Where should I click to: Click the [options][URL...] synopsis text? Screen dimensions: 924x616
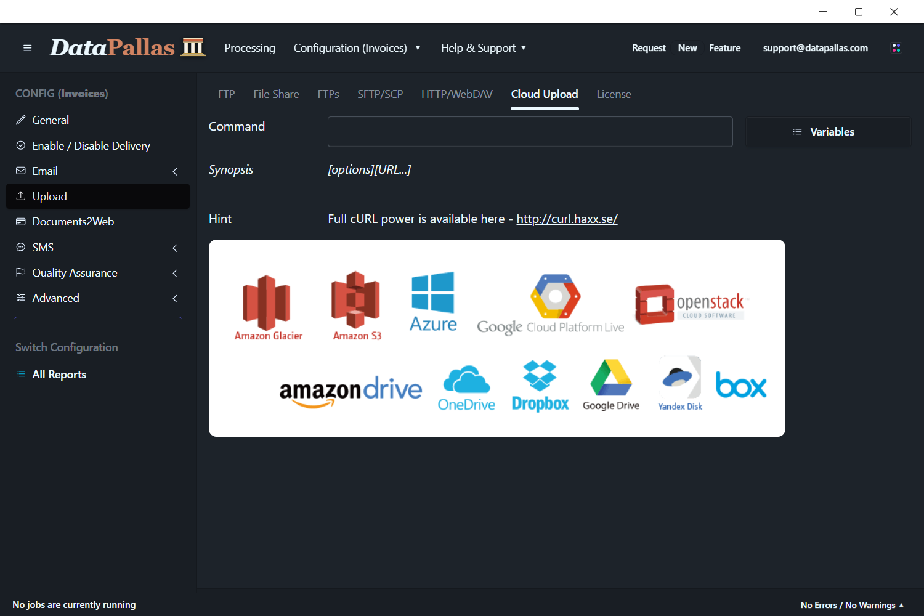tap(370, 169)
